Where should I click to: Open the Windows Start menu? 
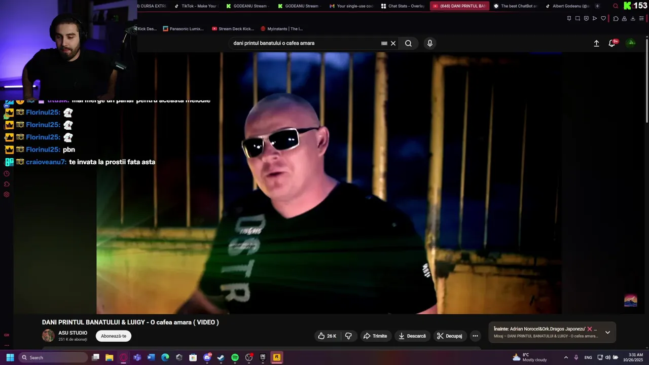point(10,357)
